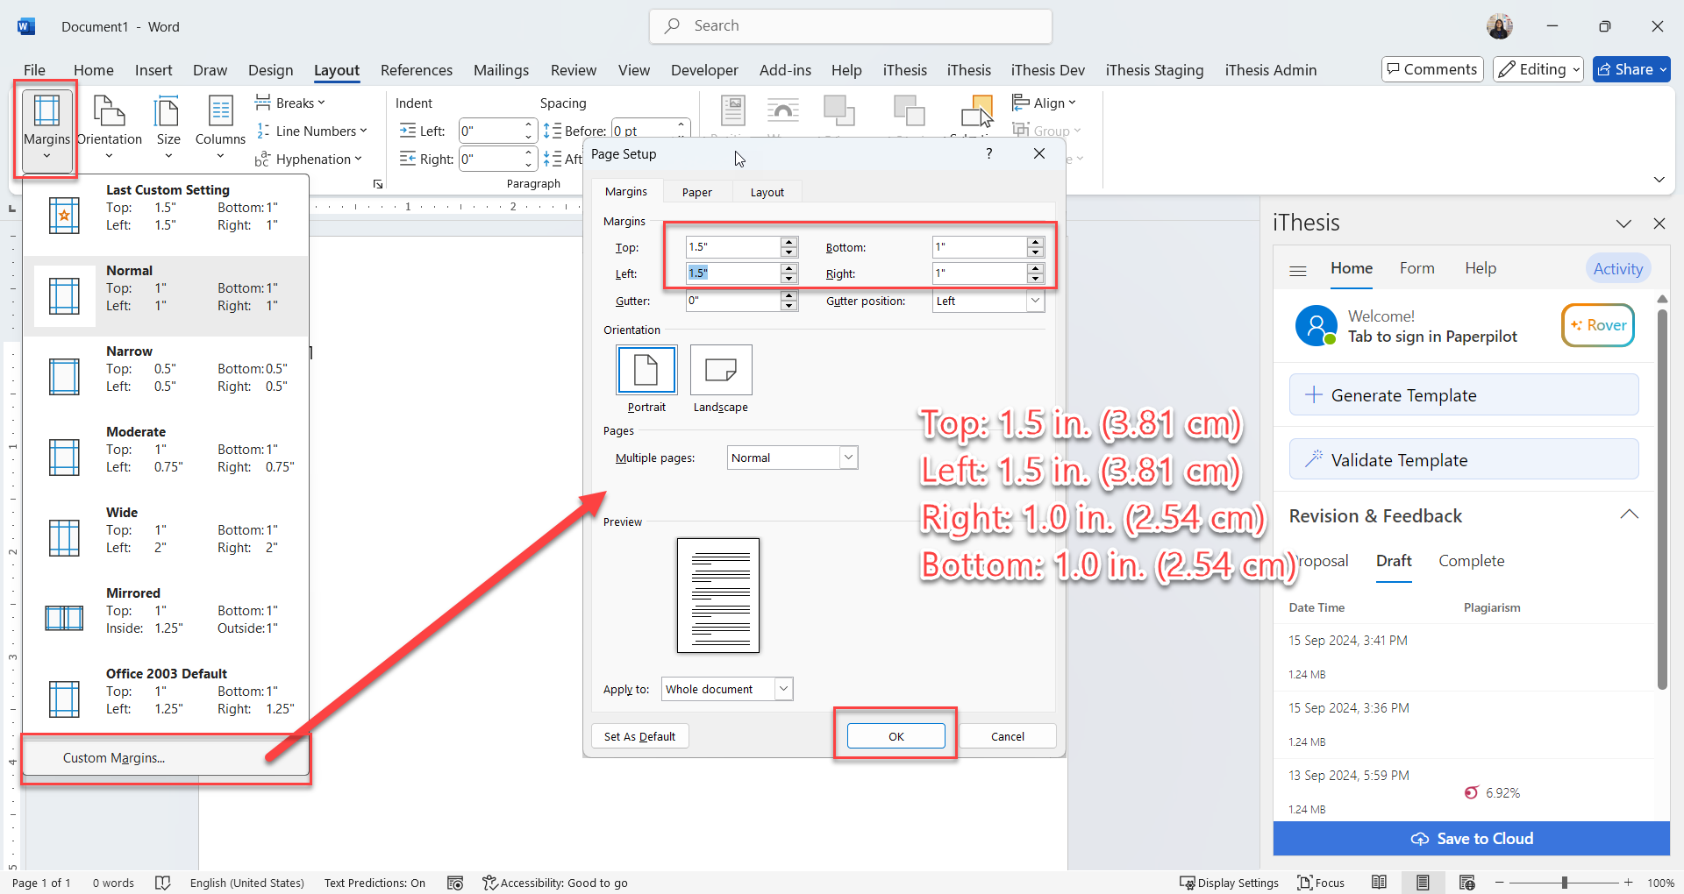Open the user account profile picture
The width and height of the screenshot is (1684, 894).
pos(1500,26)
